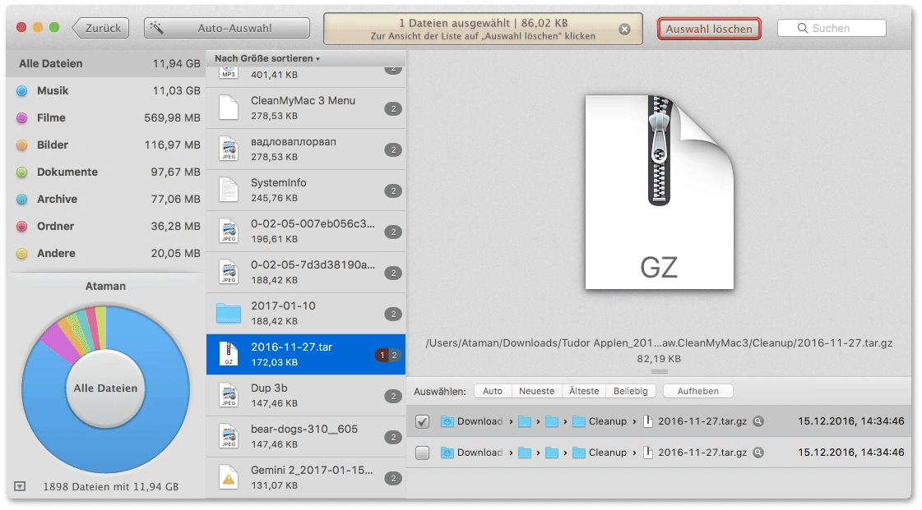Click the magic wand icon in Auto-Auswahl
This screenshot has width=922, height=510.
click(156, 28)
